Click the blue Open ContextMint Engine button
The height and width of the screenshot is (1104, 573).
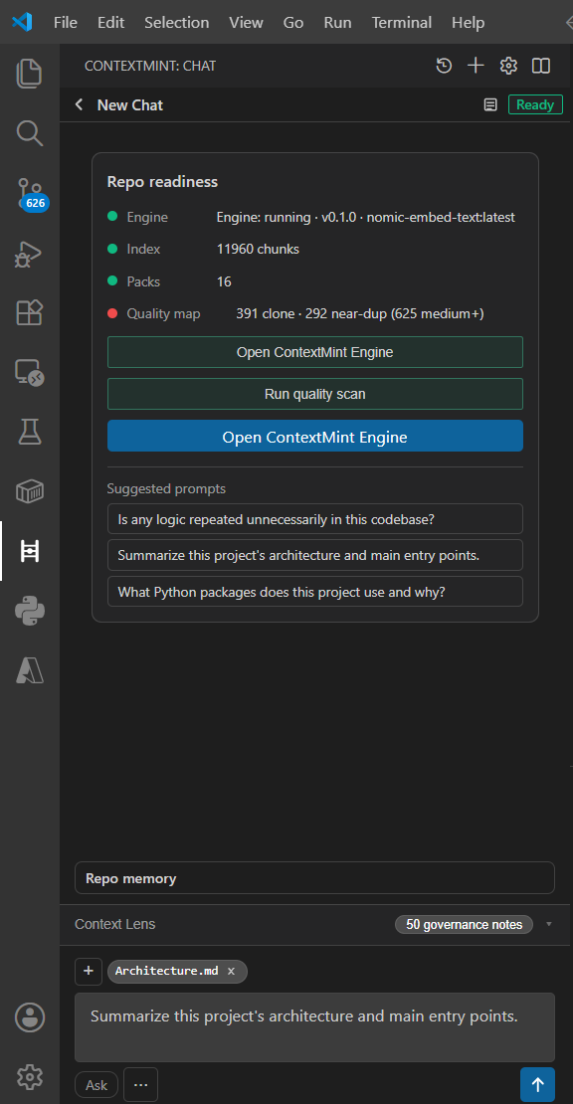click(314, 437)
